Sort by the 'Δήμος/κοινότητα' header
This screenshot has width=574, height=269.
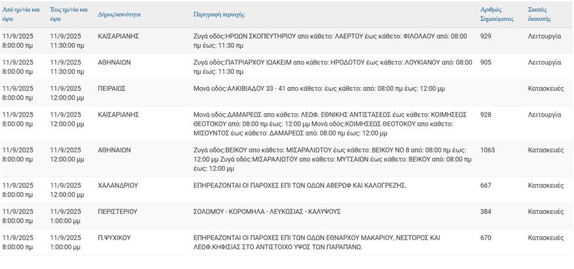[119, 14]
